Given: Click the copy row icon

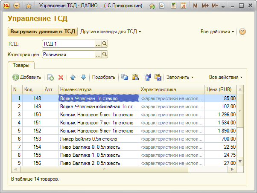Looking at the screenshot, I should click(50, 77).
